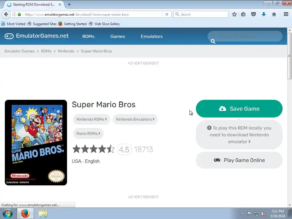Image resolution: width=292 pixels, height=219 pixels.
Task: Show bookmarks list icon
Action: coord(243,14)
